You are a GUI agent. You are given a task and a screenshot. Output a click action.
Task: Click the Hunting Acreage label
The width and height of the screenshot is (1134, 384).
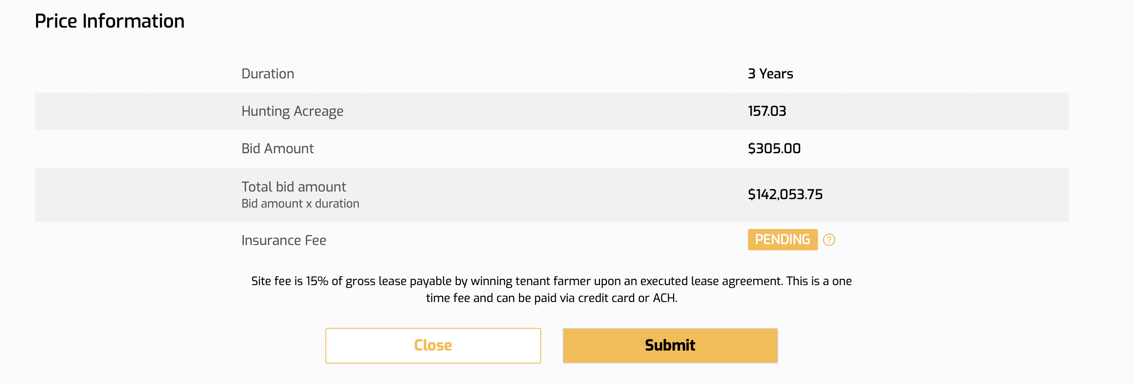tap(292, 111)
